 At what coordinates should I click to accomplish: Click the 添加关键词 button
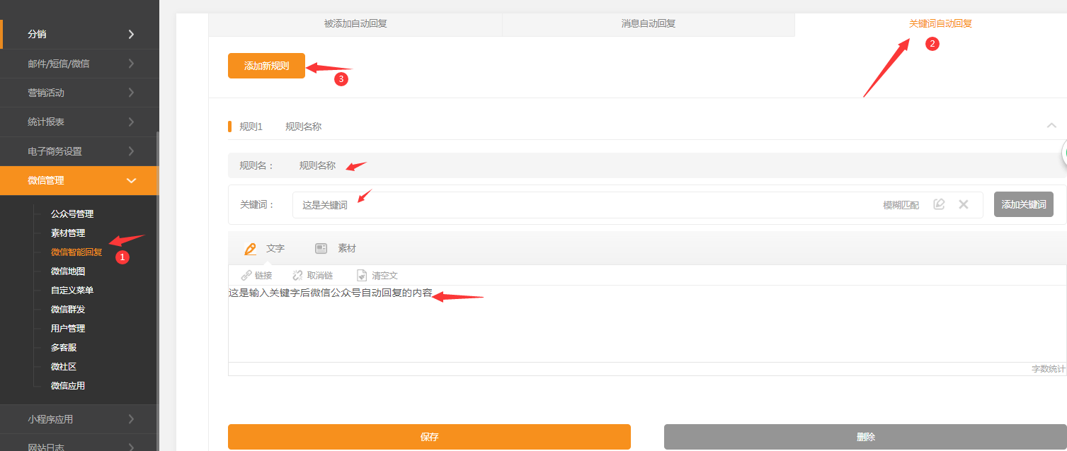tap(1023, 204)
